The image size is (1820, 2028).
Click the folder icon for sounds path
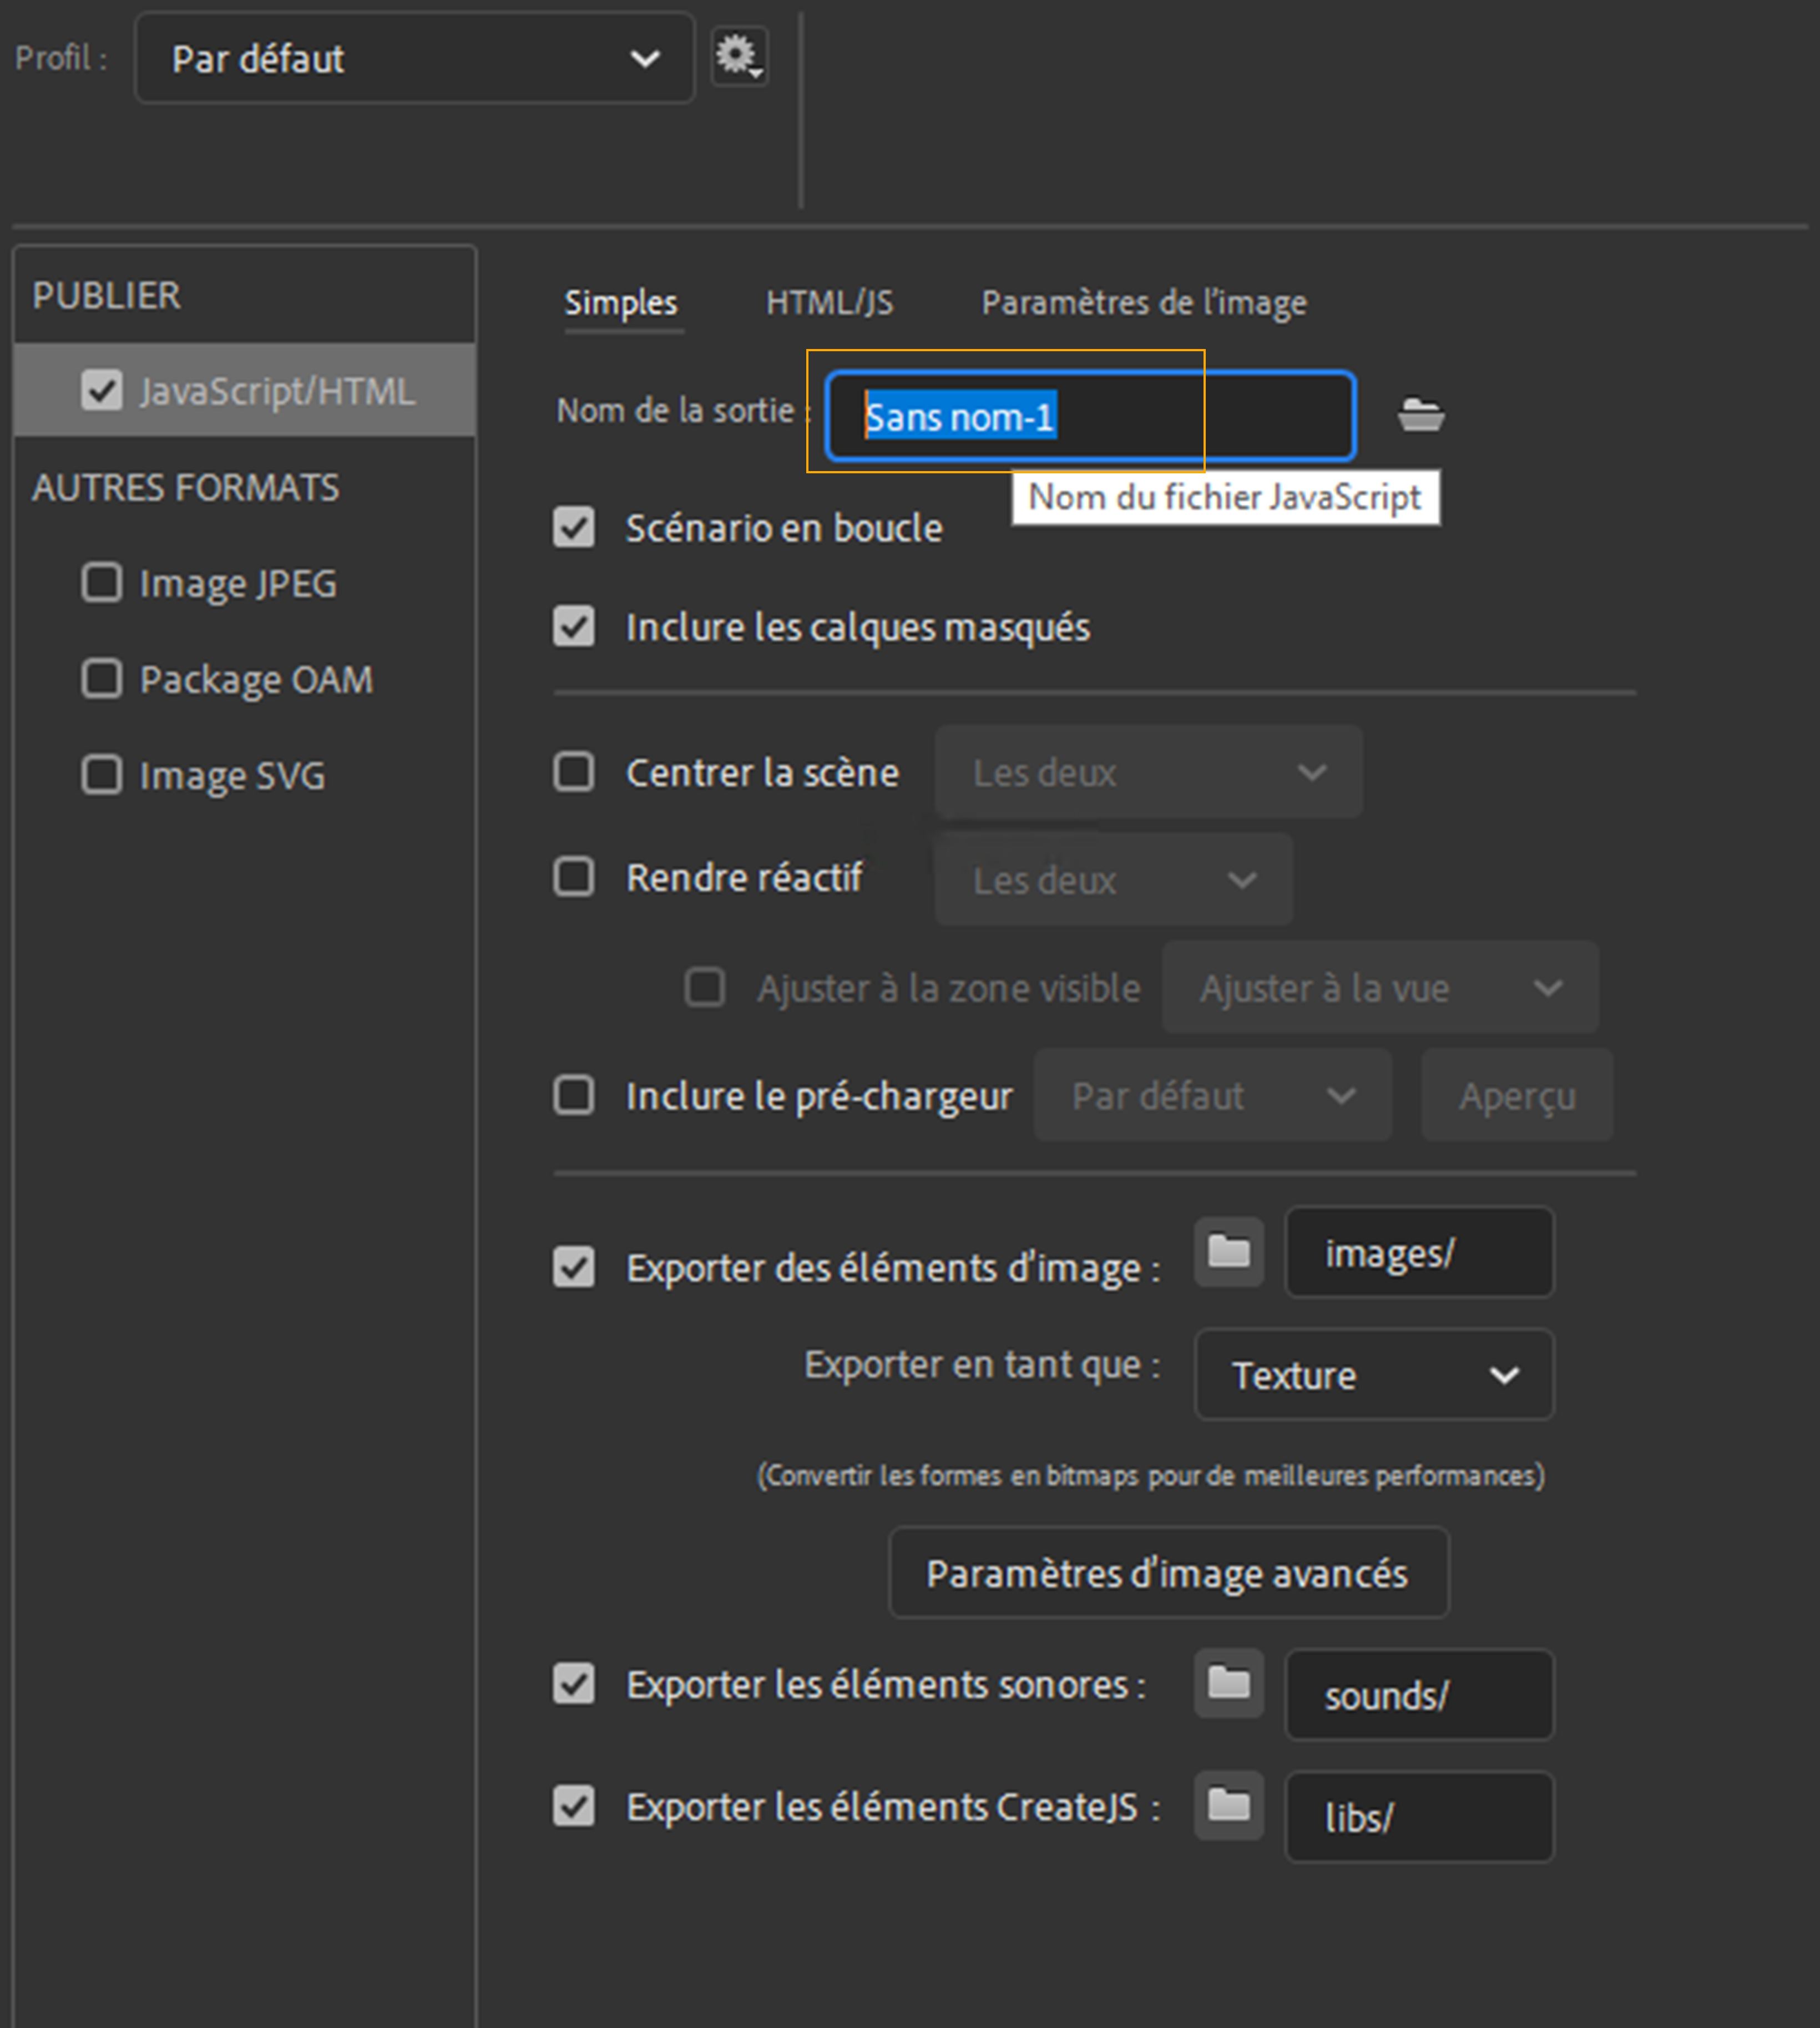pyautogui.click(x=1229, y=1683)
